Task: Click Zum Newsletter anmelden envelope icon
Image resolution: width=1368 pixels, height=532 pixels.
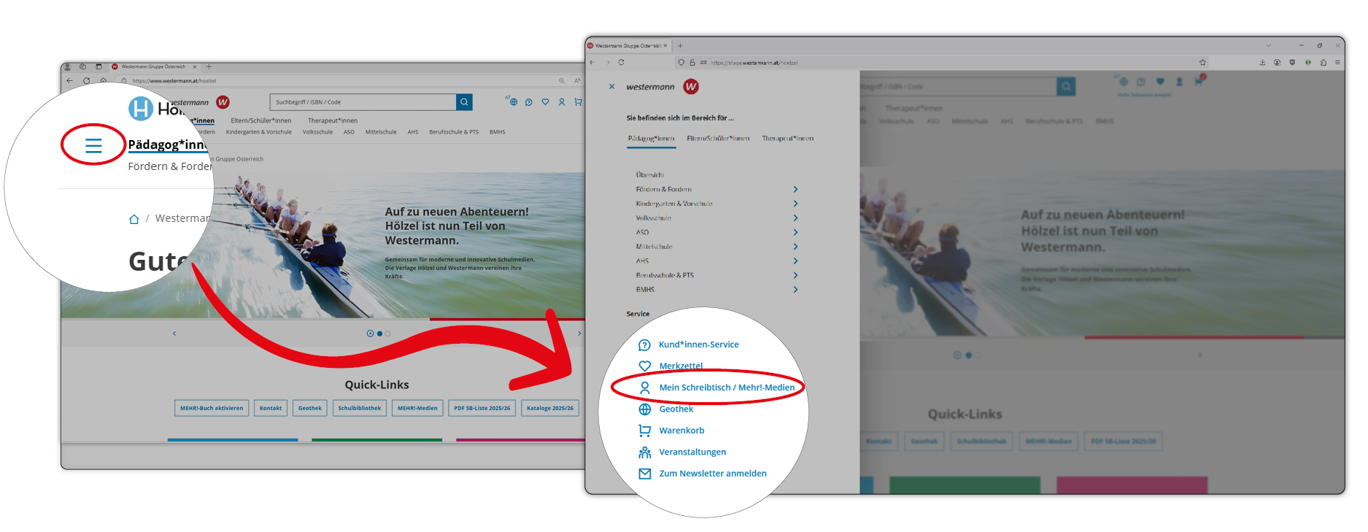Action: point(644,474)
